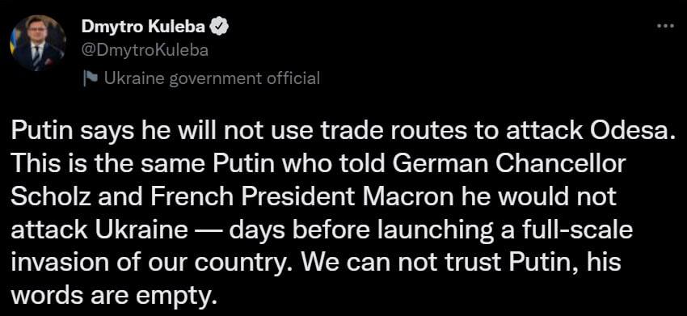Open the @DmytroKuleba handle link
Image resolution: width=687 pixels, height=316 pixels.
point(145,52)
